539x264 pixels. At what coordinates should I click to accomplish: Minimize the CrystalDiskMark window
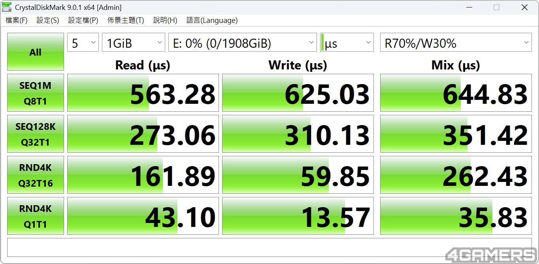coord(469,7)
